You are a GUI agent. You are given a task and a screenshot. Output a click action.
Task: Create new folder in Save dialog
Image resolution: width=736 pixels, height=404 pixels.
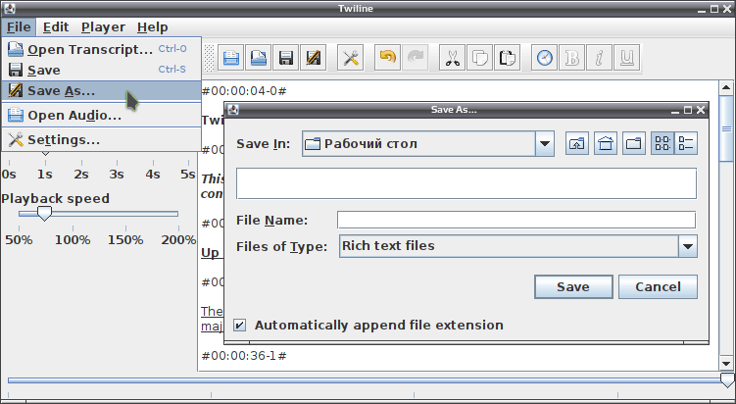634,143
